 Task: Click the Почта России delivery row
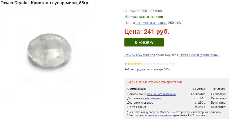(x=177, y=107)
